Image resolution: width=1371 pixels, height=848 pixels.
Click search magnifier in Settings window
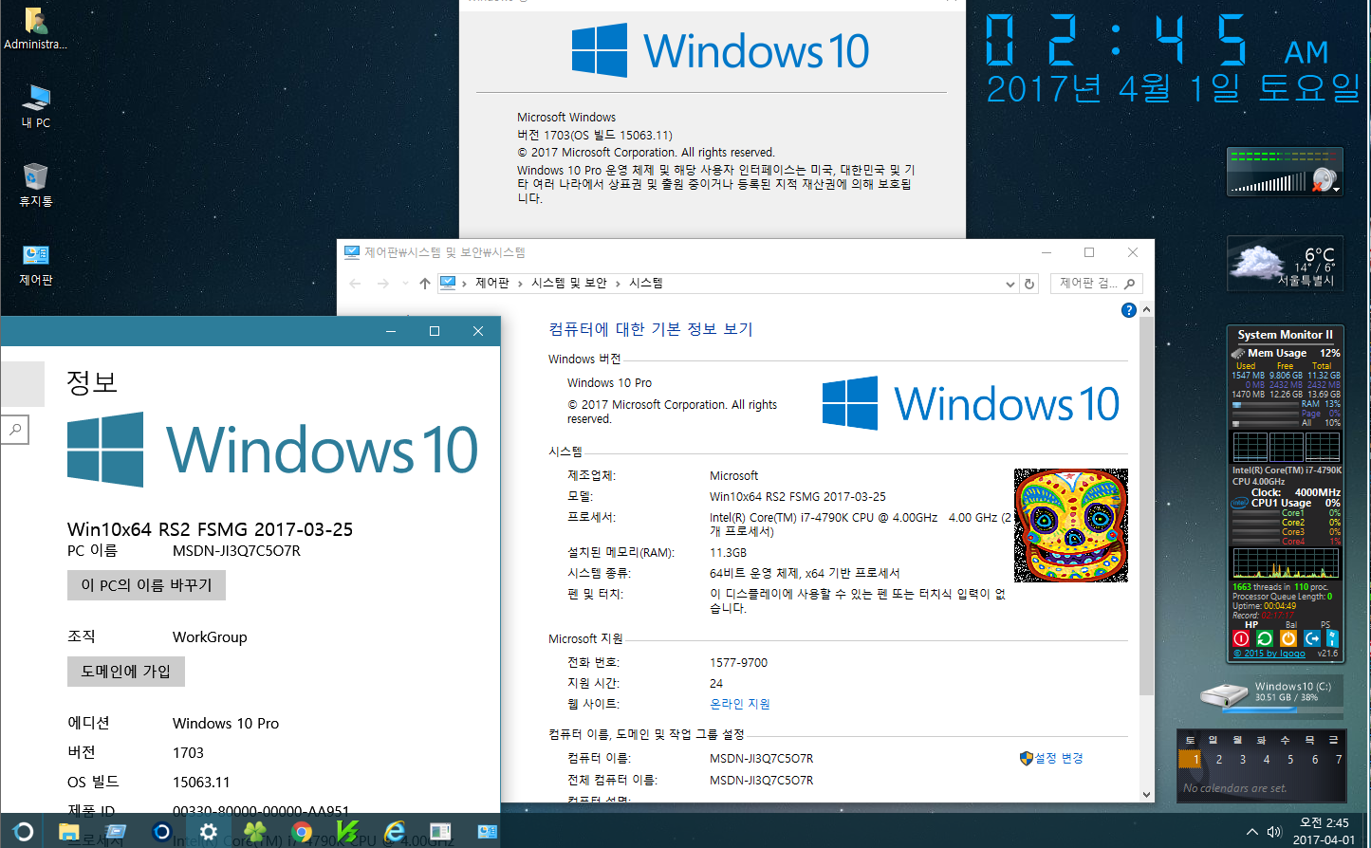click(14, 430)
